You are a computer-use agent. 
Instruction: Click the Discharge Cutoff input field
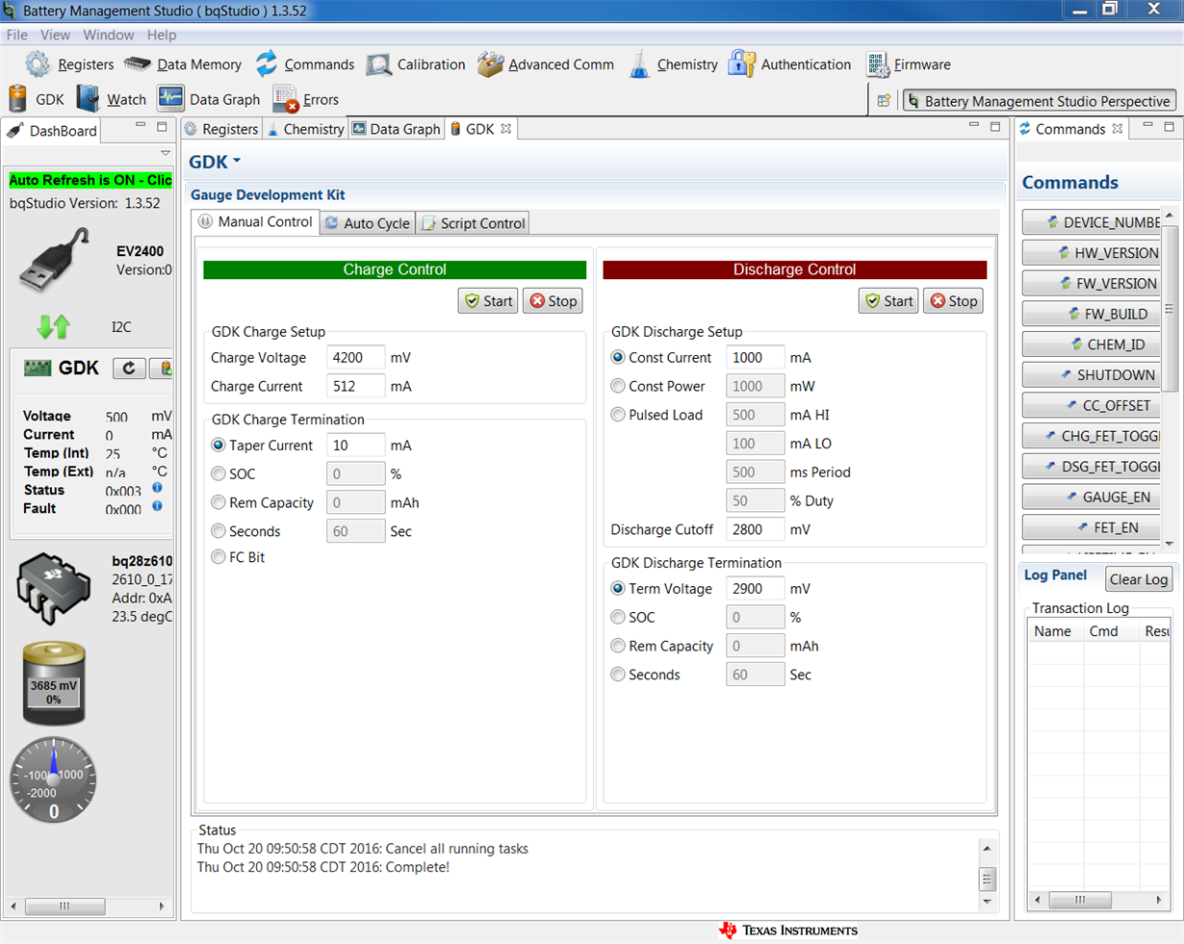[755, 529]
